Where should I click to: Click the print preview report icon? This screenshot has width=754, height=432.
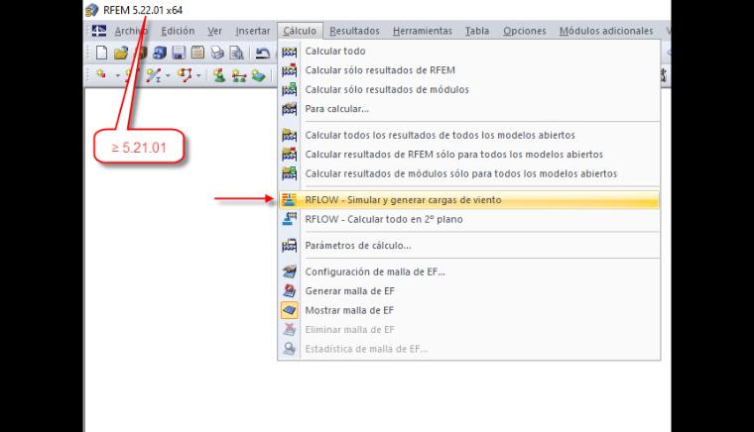(236, 53)
